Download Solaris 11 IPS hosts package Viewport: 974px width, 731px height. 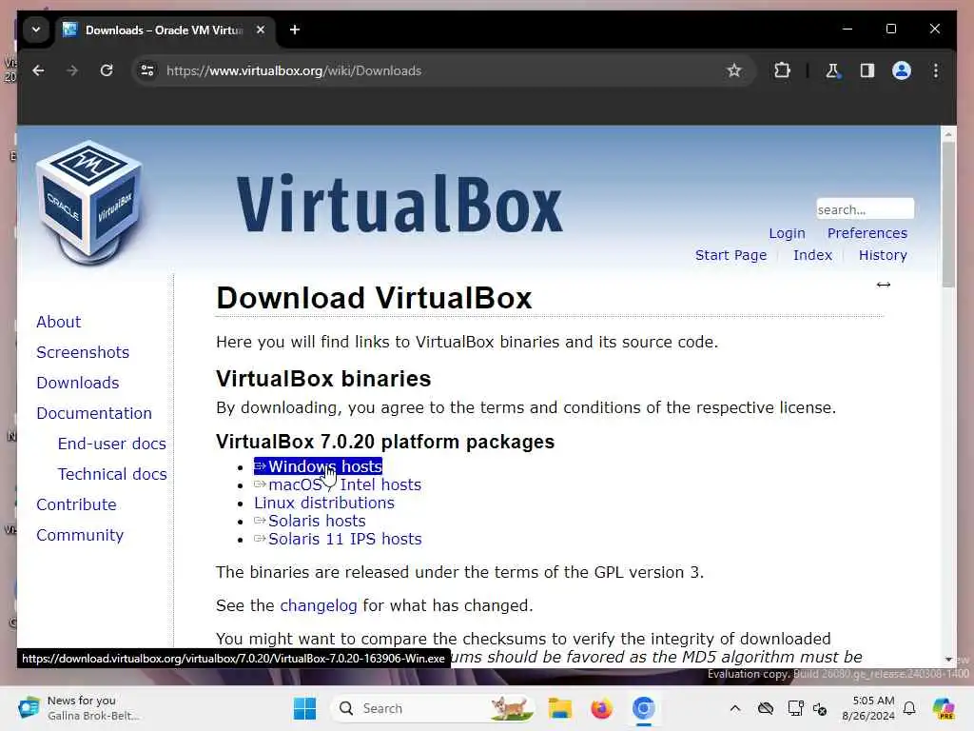338,539
